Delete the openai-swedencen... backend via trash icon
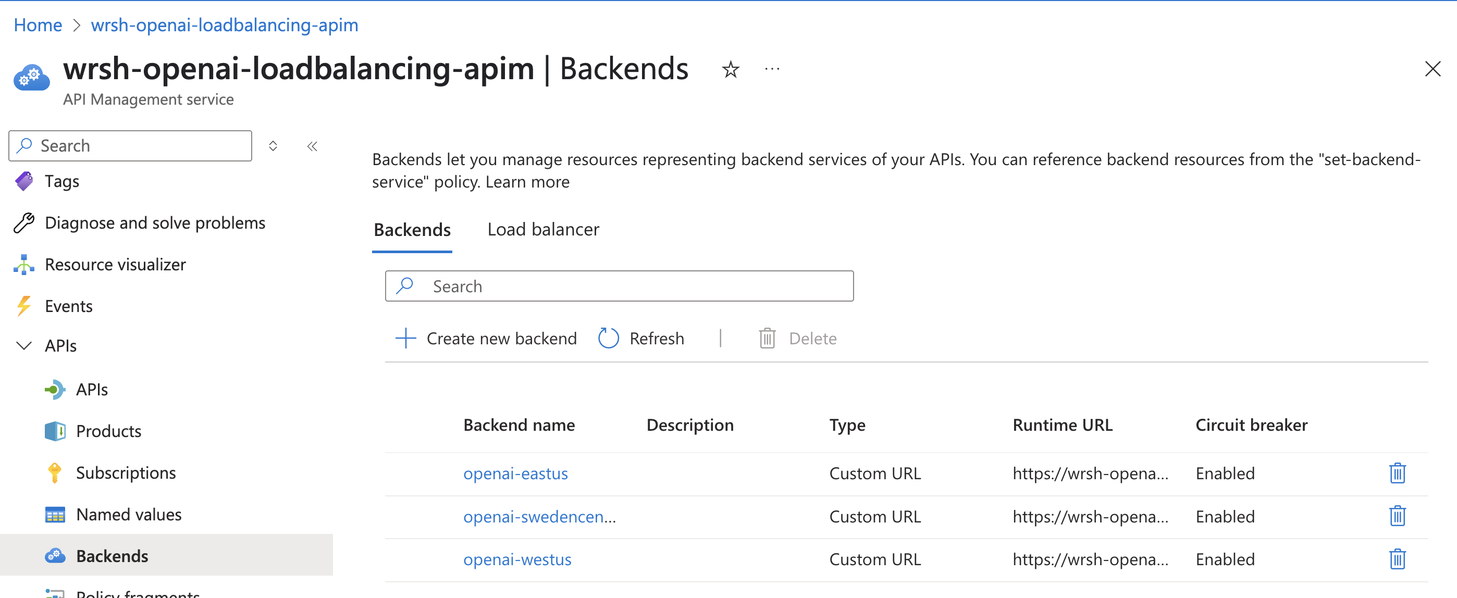 [1397, 516]
